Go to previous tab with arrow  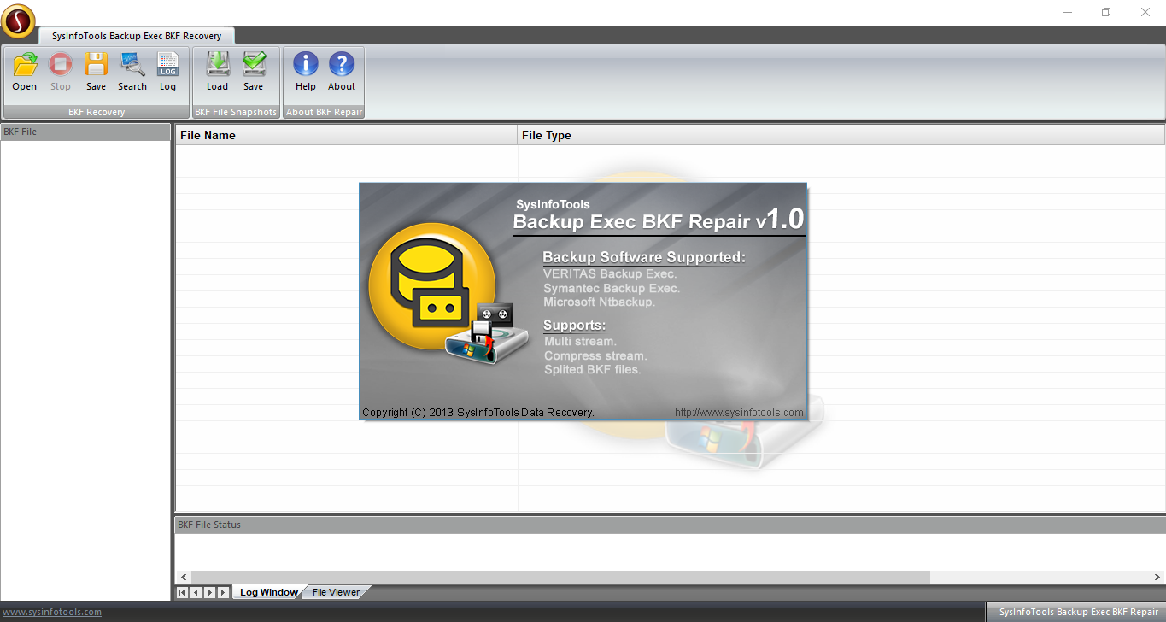[196, 592]
